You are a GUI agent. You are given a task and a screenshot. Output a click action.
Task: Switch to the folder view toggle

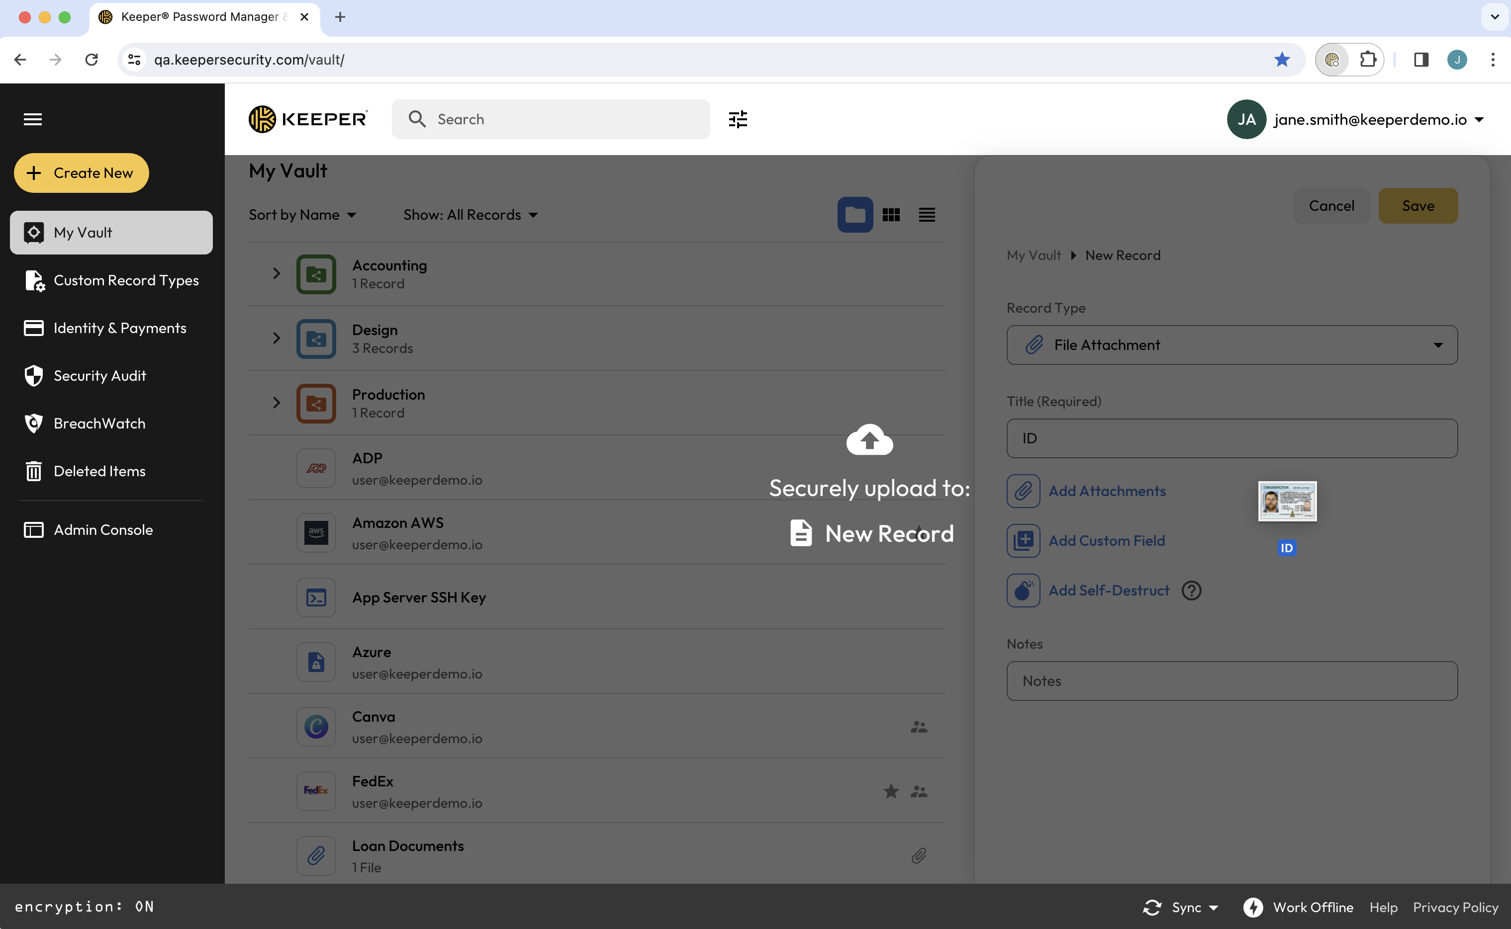pos(855,215)
